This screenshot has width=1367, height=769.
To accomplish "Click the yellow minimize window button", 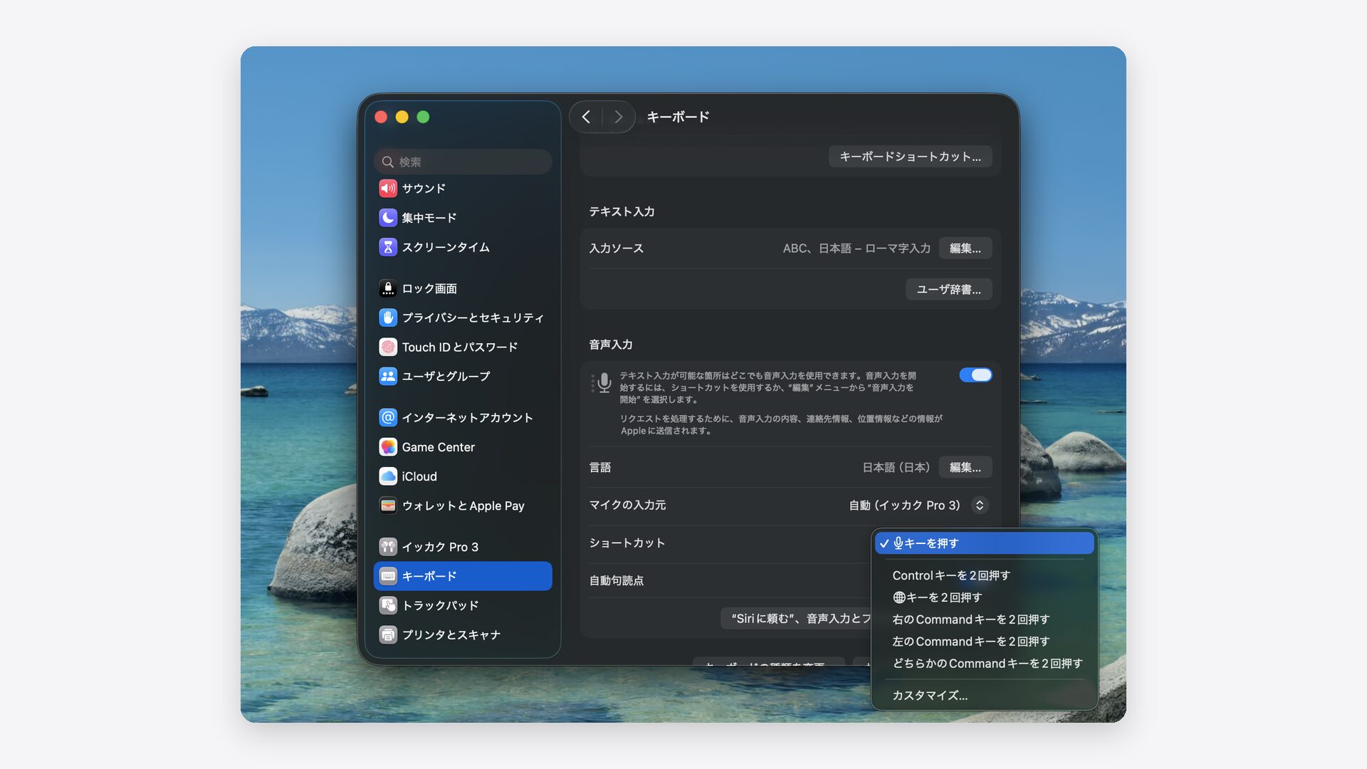I will pyautogui.click(x=402, y=117).
